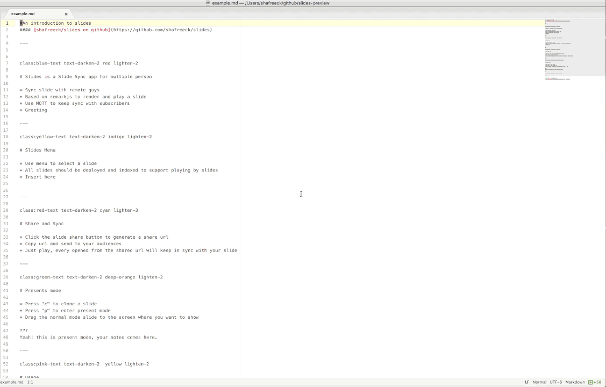Click example.md file name in status bar
606x387 pixels.
(x=12, y=382)
